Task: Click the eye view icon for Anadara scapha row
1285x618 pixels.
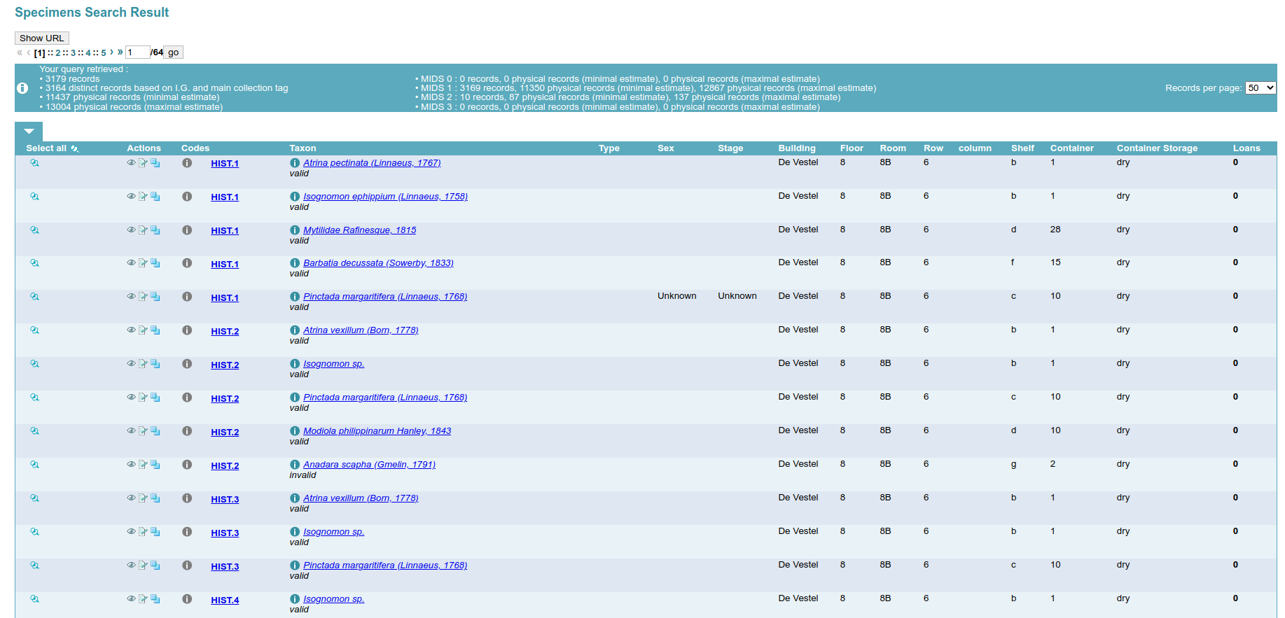Action: tap(131, 465)
